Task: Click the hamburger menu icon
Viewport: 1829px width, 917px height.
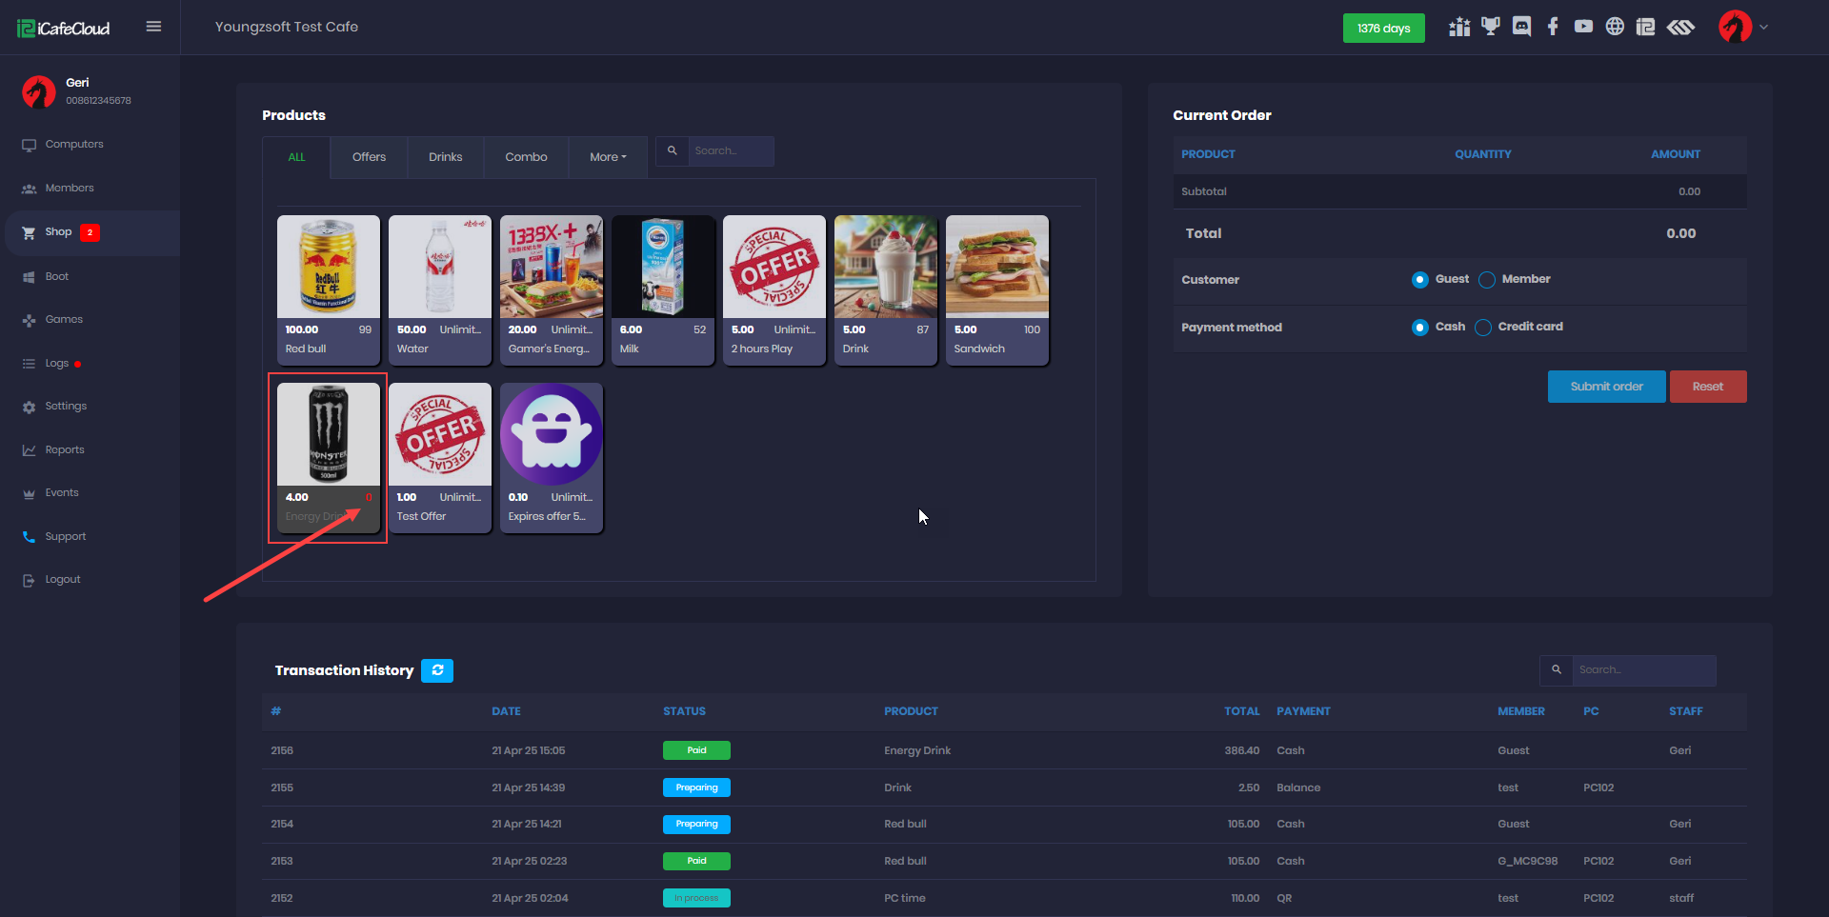Action: point(153,27)
